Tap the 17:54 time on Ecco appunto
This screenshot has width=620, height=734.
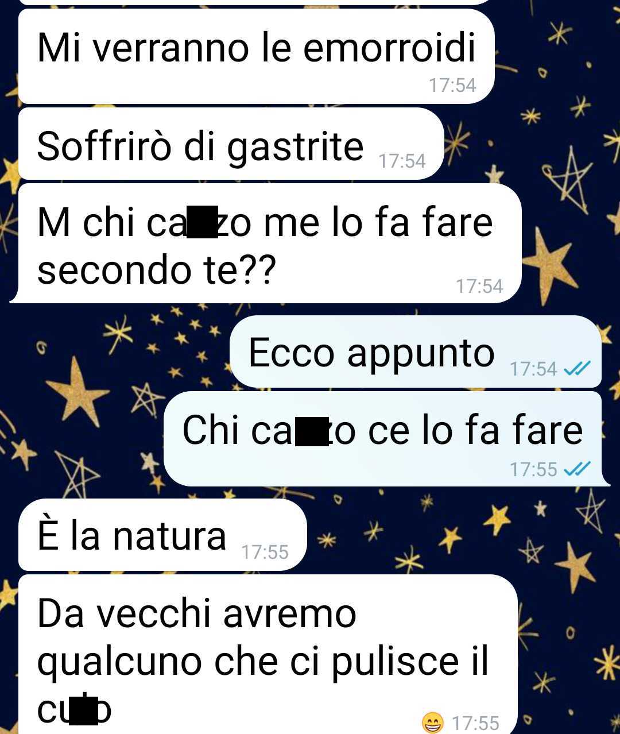(533, 369)
